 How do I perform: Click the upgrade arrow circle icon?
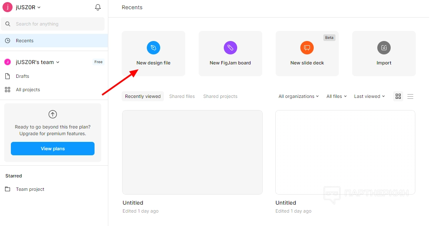[x=53, y=114]
